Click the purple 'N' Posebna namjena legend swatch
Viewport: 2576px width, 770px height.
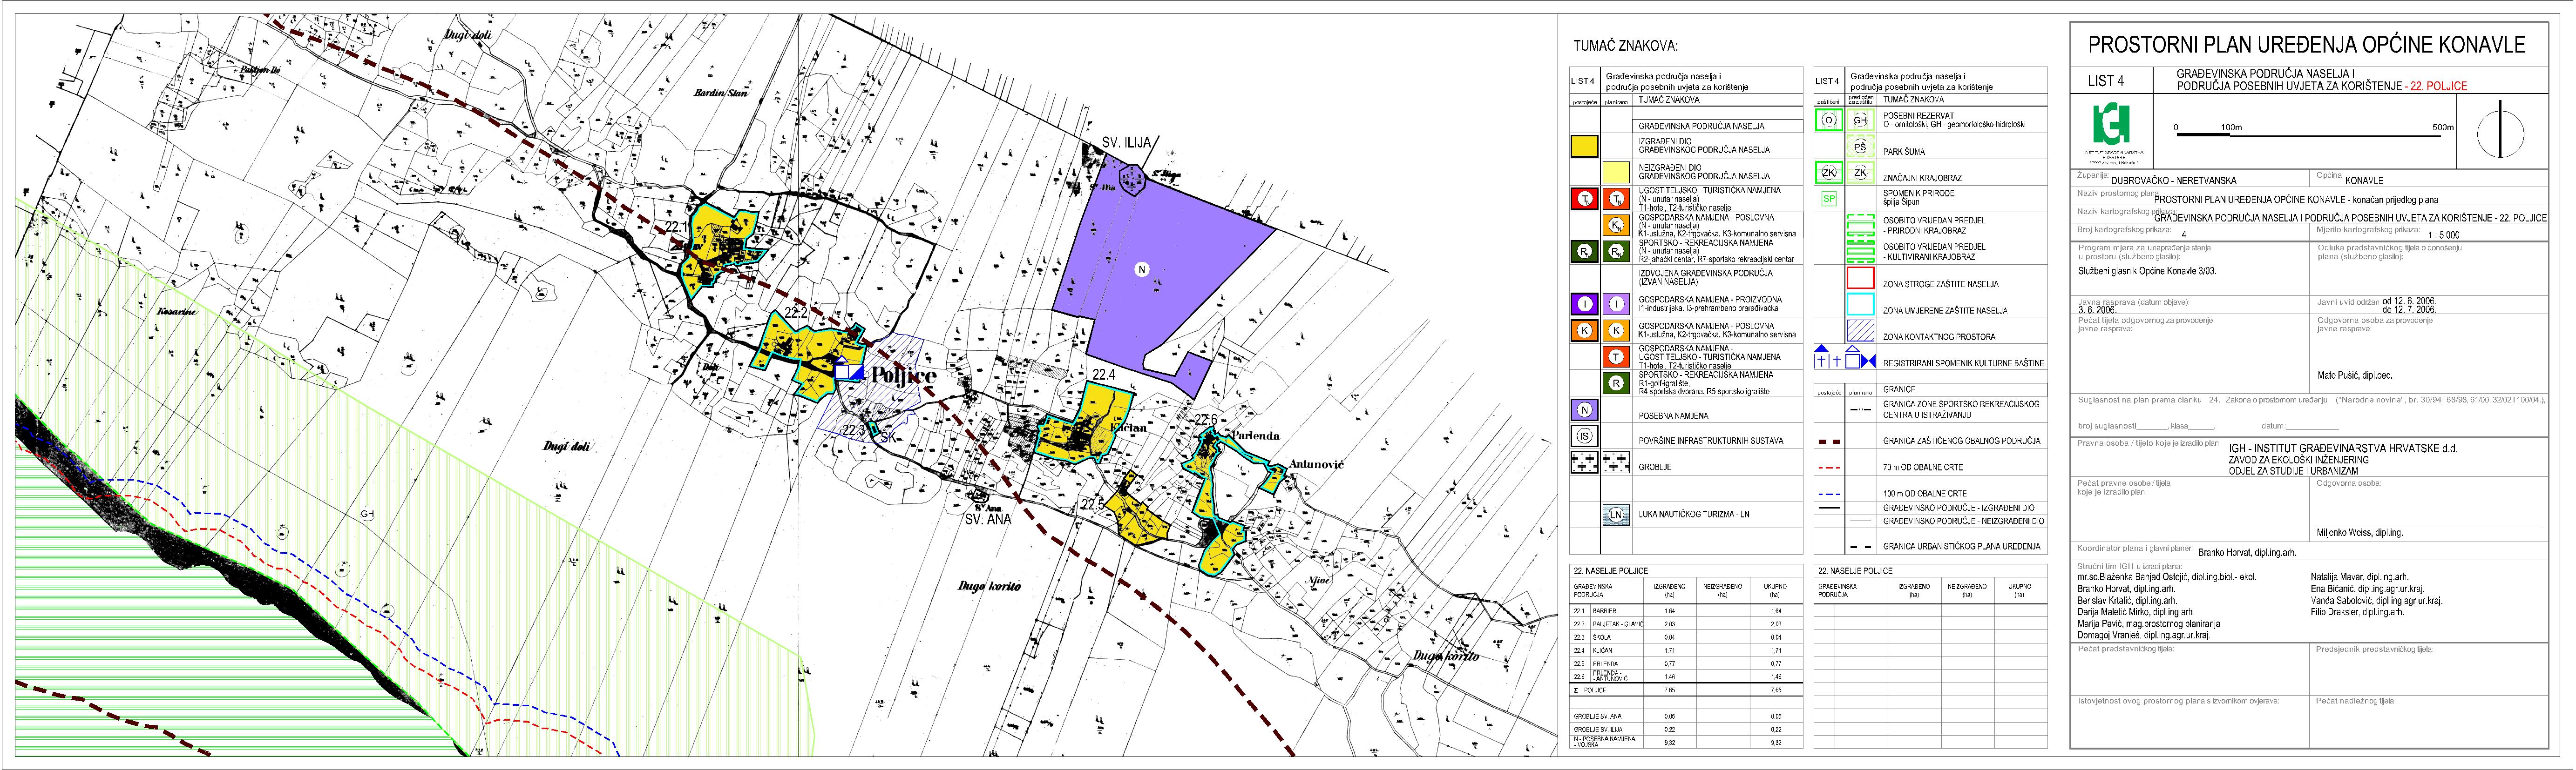(x=1584, y=409)
